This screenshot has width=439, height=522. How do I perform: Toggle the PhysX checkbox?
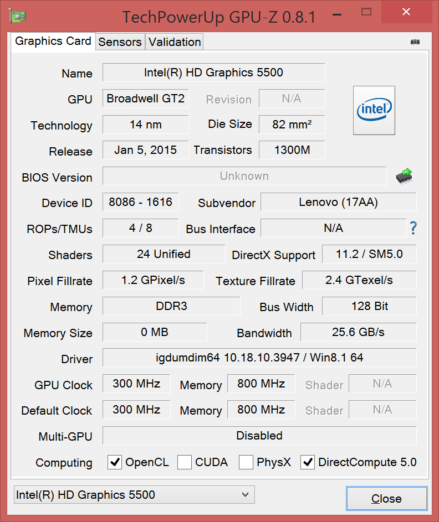click(246, 462)
